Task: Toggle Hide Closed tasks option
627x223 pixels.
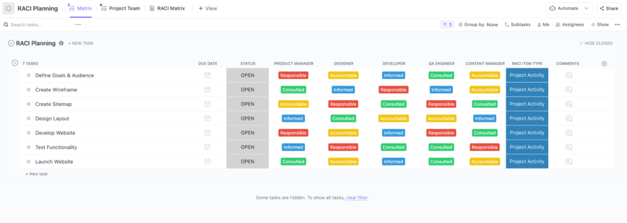Action: 595,43
